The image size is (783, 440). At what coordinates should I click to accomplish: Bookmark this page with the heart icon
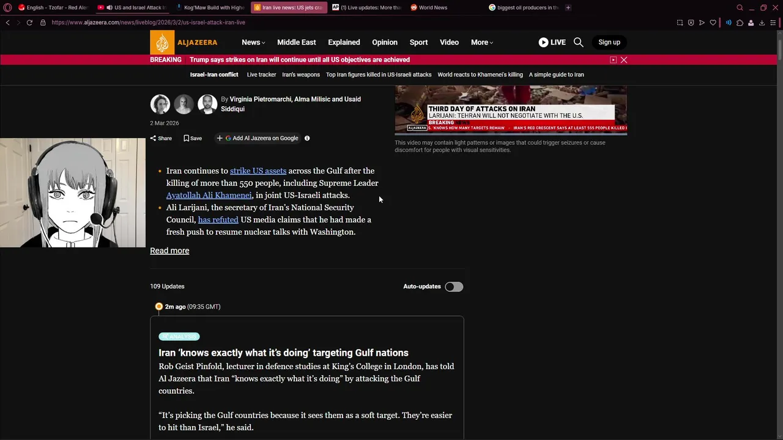(x=713, y=23)
